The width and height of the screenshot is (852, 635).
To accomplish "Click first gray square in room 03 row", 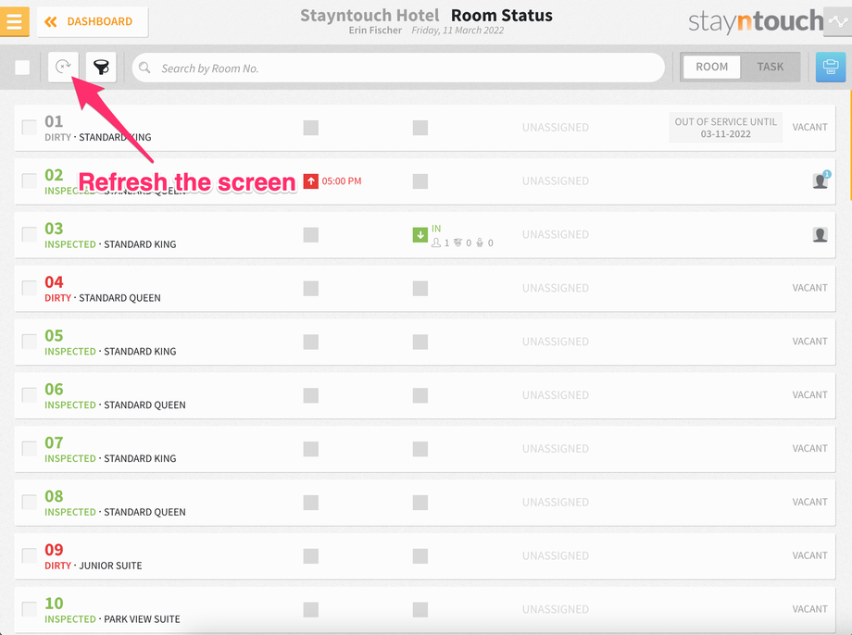I will [x=311, y=235].
